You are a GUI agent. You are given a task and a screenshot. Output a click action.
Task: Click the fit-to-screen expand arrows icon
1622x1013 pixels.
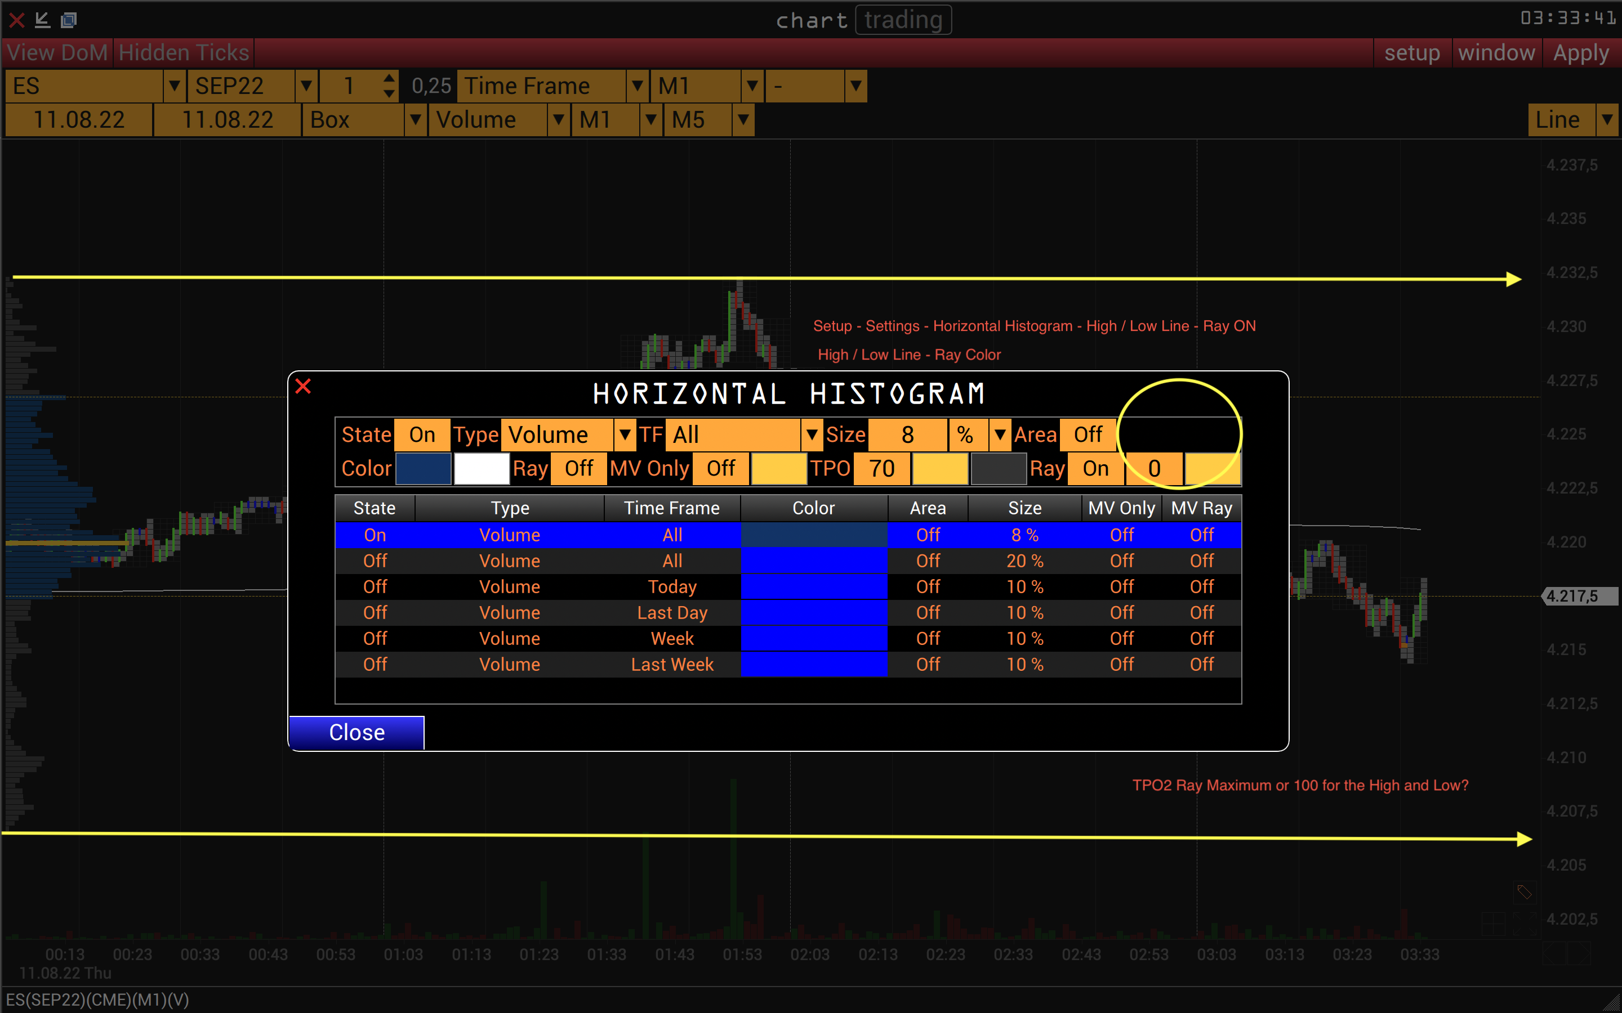click(x=1524, y=925)
